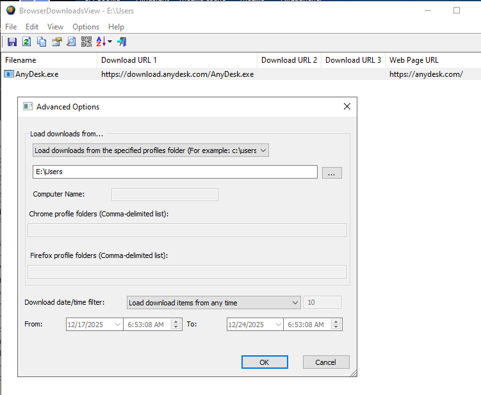
Task: Click the browse (...) folder button
Action: click(x=332, y=173)
